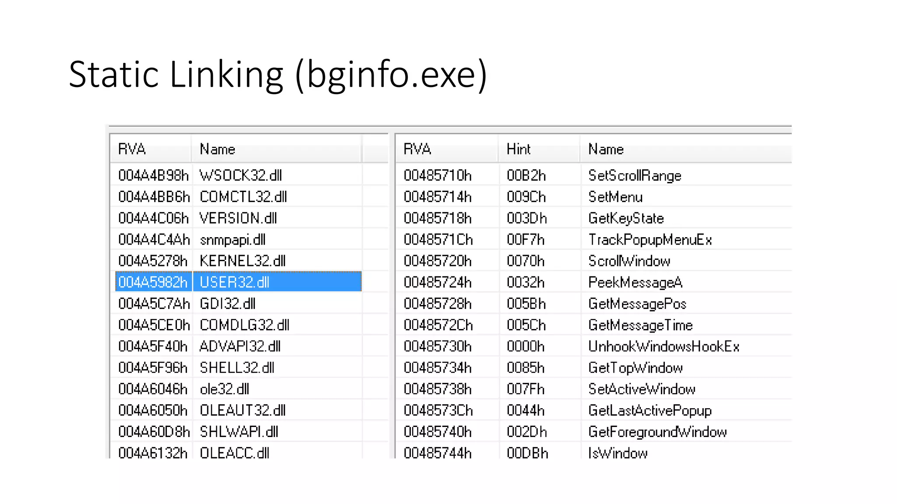This screenshot has height=504, width=897.
Task: Click hint value 003Dh
Action: 527,218
